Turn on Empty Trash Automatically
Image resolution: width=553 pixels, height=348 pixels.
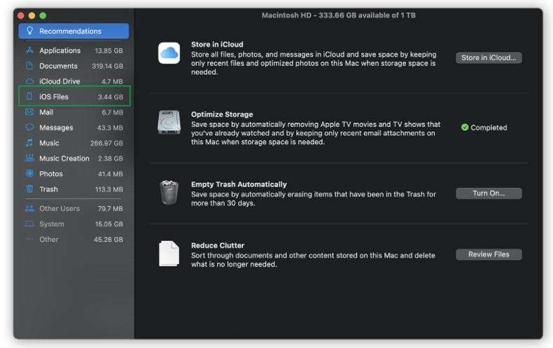488,194
